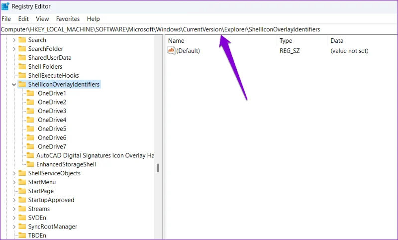
Task: Expand the SearchFolder key
Action: pos(14,49)
